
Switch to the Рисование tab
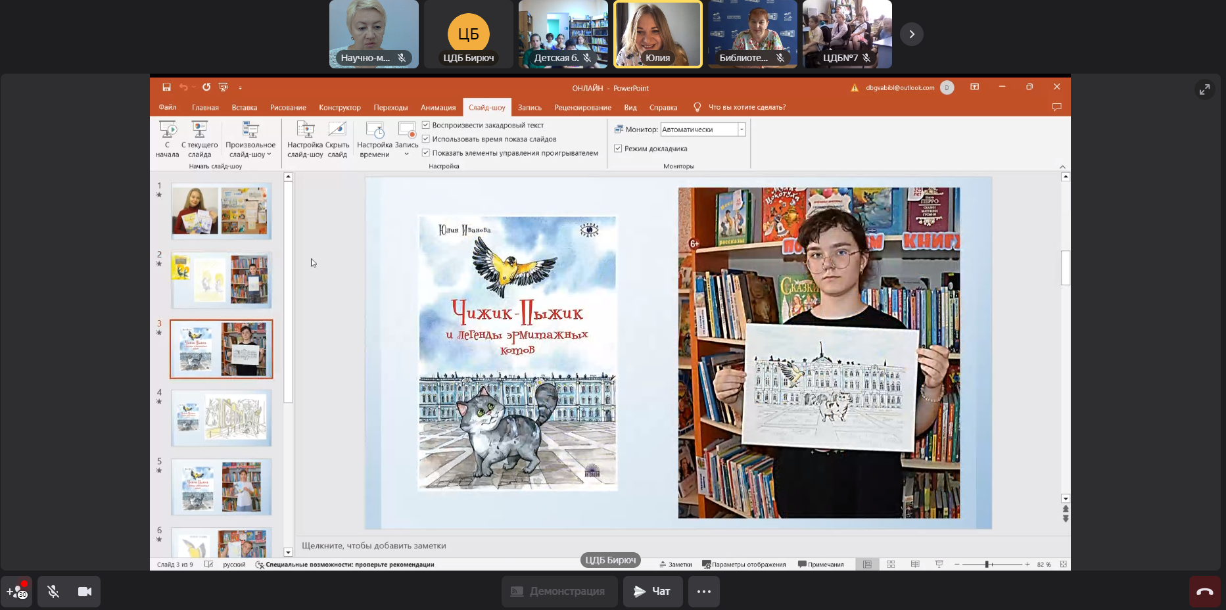[x=288, y=107]
